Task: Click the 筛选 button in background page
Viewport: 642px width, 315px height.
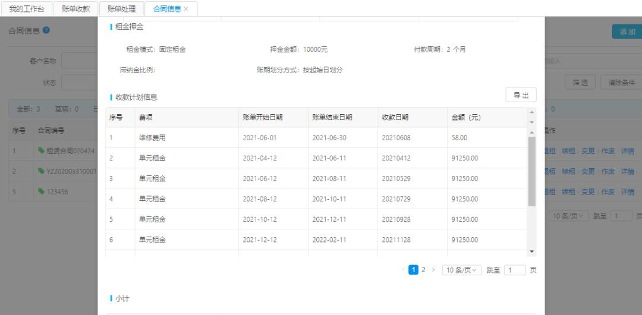Action: coord(580,83)
